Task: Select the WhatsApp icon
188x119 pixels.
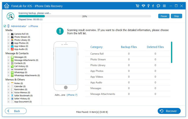Action: [12, 72]
